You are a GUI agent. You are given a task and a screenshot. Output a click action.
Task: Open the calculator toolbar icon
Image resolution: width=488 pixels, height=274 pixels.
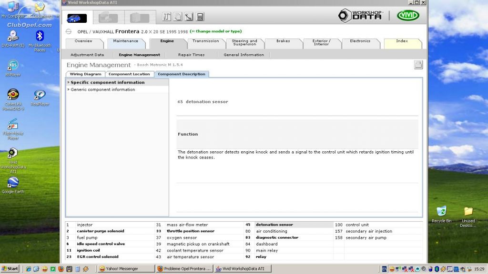pos(200,17)
